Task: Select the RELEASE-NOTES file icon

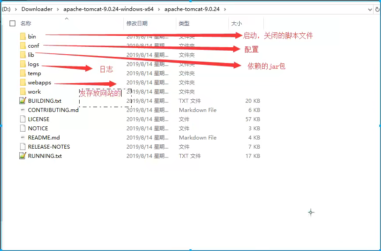Action: [23, 147]
